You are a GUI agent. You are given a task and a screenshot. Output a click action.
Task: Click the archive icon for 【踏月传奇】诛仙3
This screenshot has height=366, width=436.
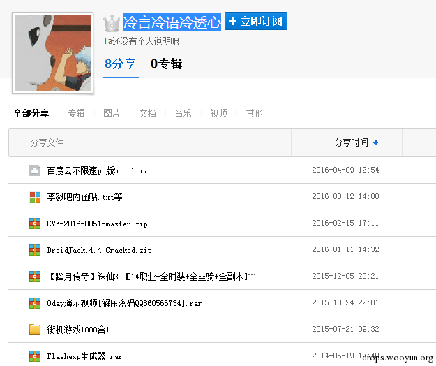35,277
